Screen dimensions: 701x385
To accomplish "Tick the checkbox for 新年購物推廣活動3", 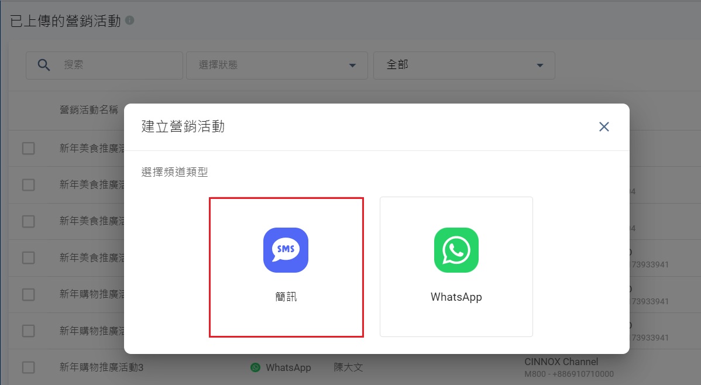I will coord(29,367).
